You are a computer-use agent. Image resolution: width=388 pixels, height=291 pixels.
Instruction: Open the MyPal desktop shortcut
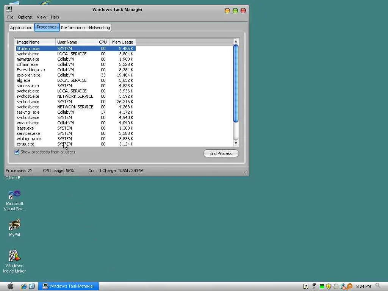14,228
